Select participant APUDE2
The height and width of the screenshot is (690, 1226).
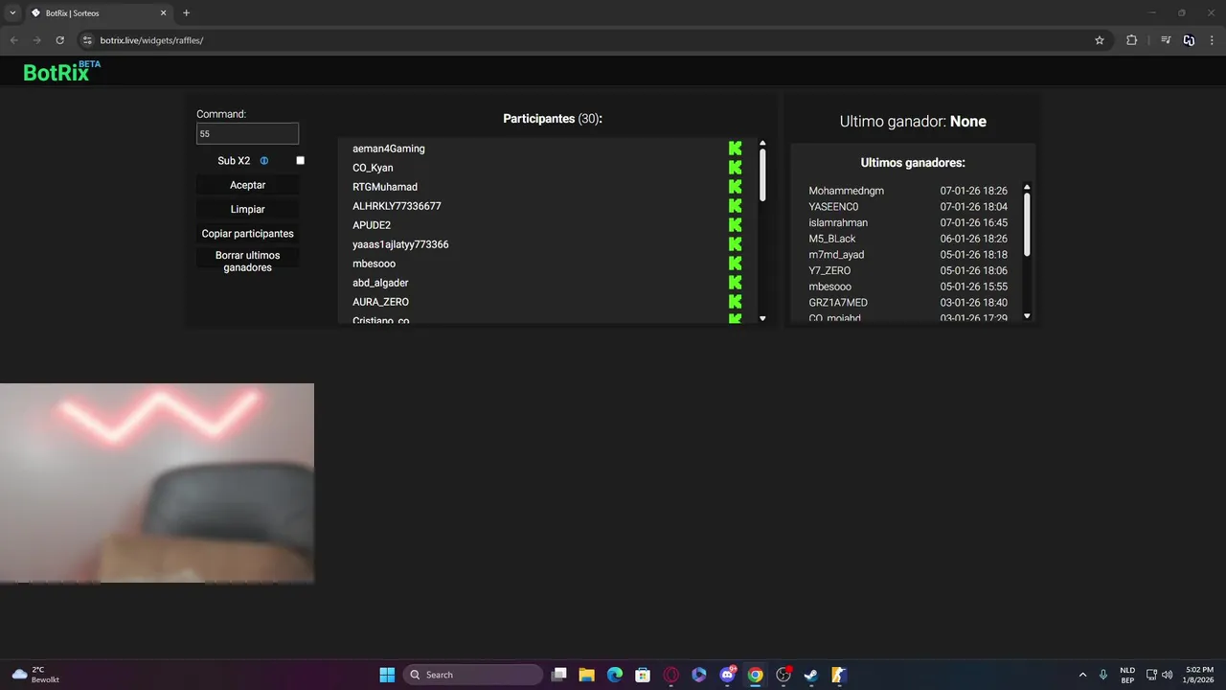point(372,225)
